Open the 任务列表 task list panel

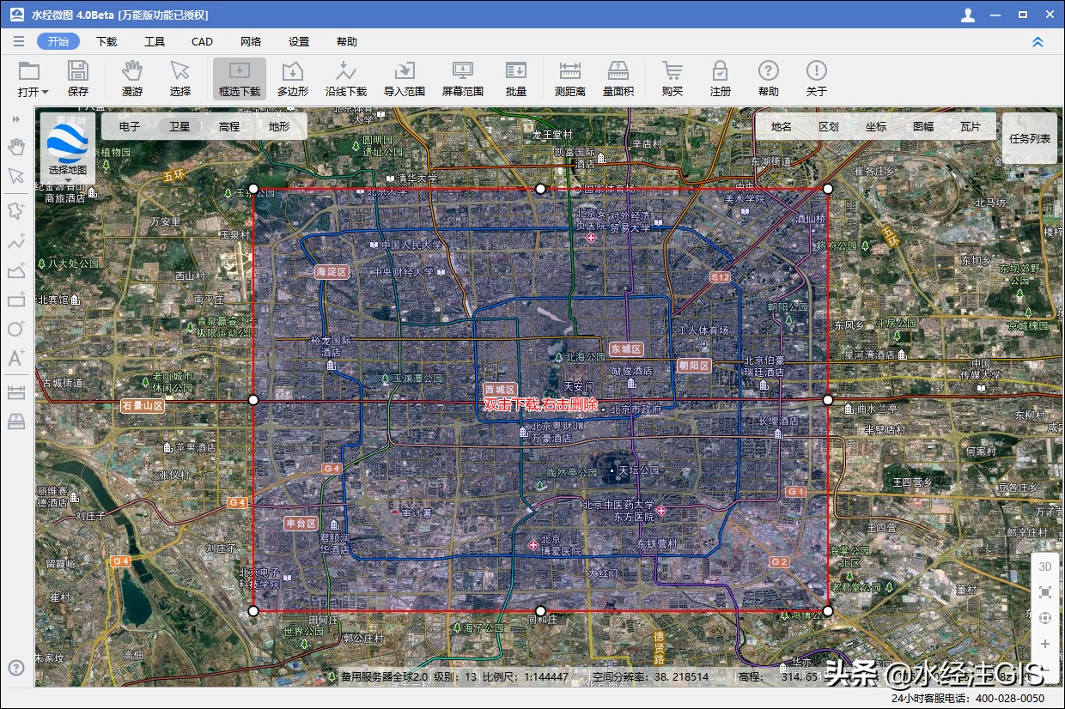point(1028,138)
